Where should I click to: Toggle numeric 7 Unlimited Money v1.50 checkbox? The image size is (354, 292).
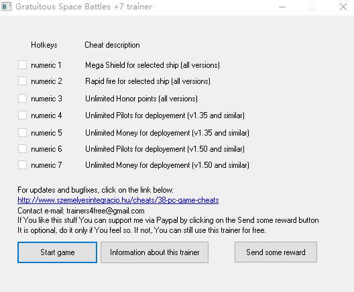(x=22, y=165)
